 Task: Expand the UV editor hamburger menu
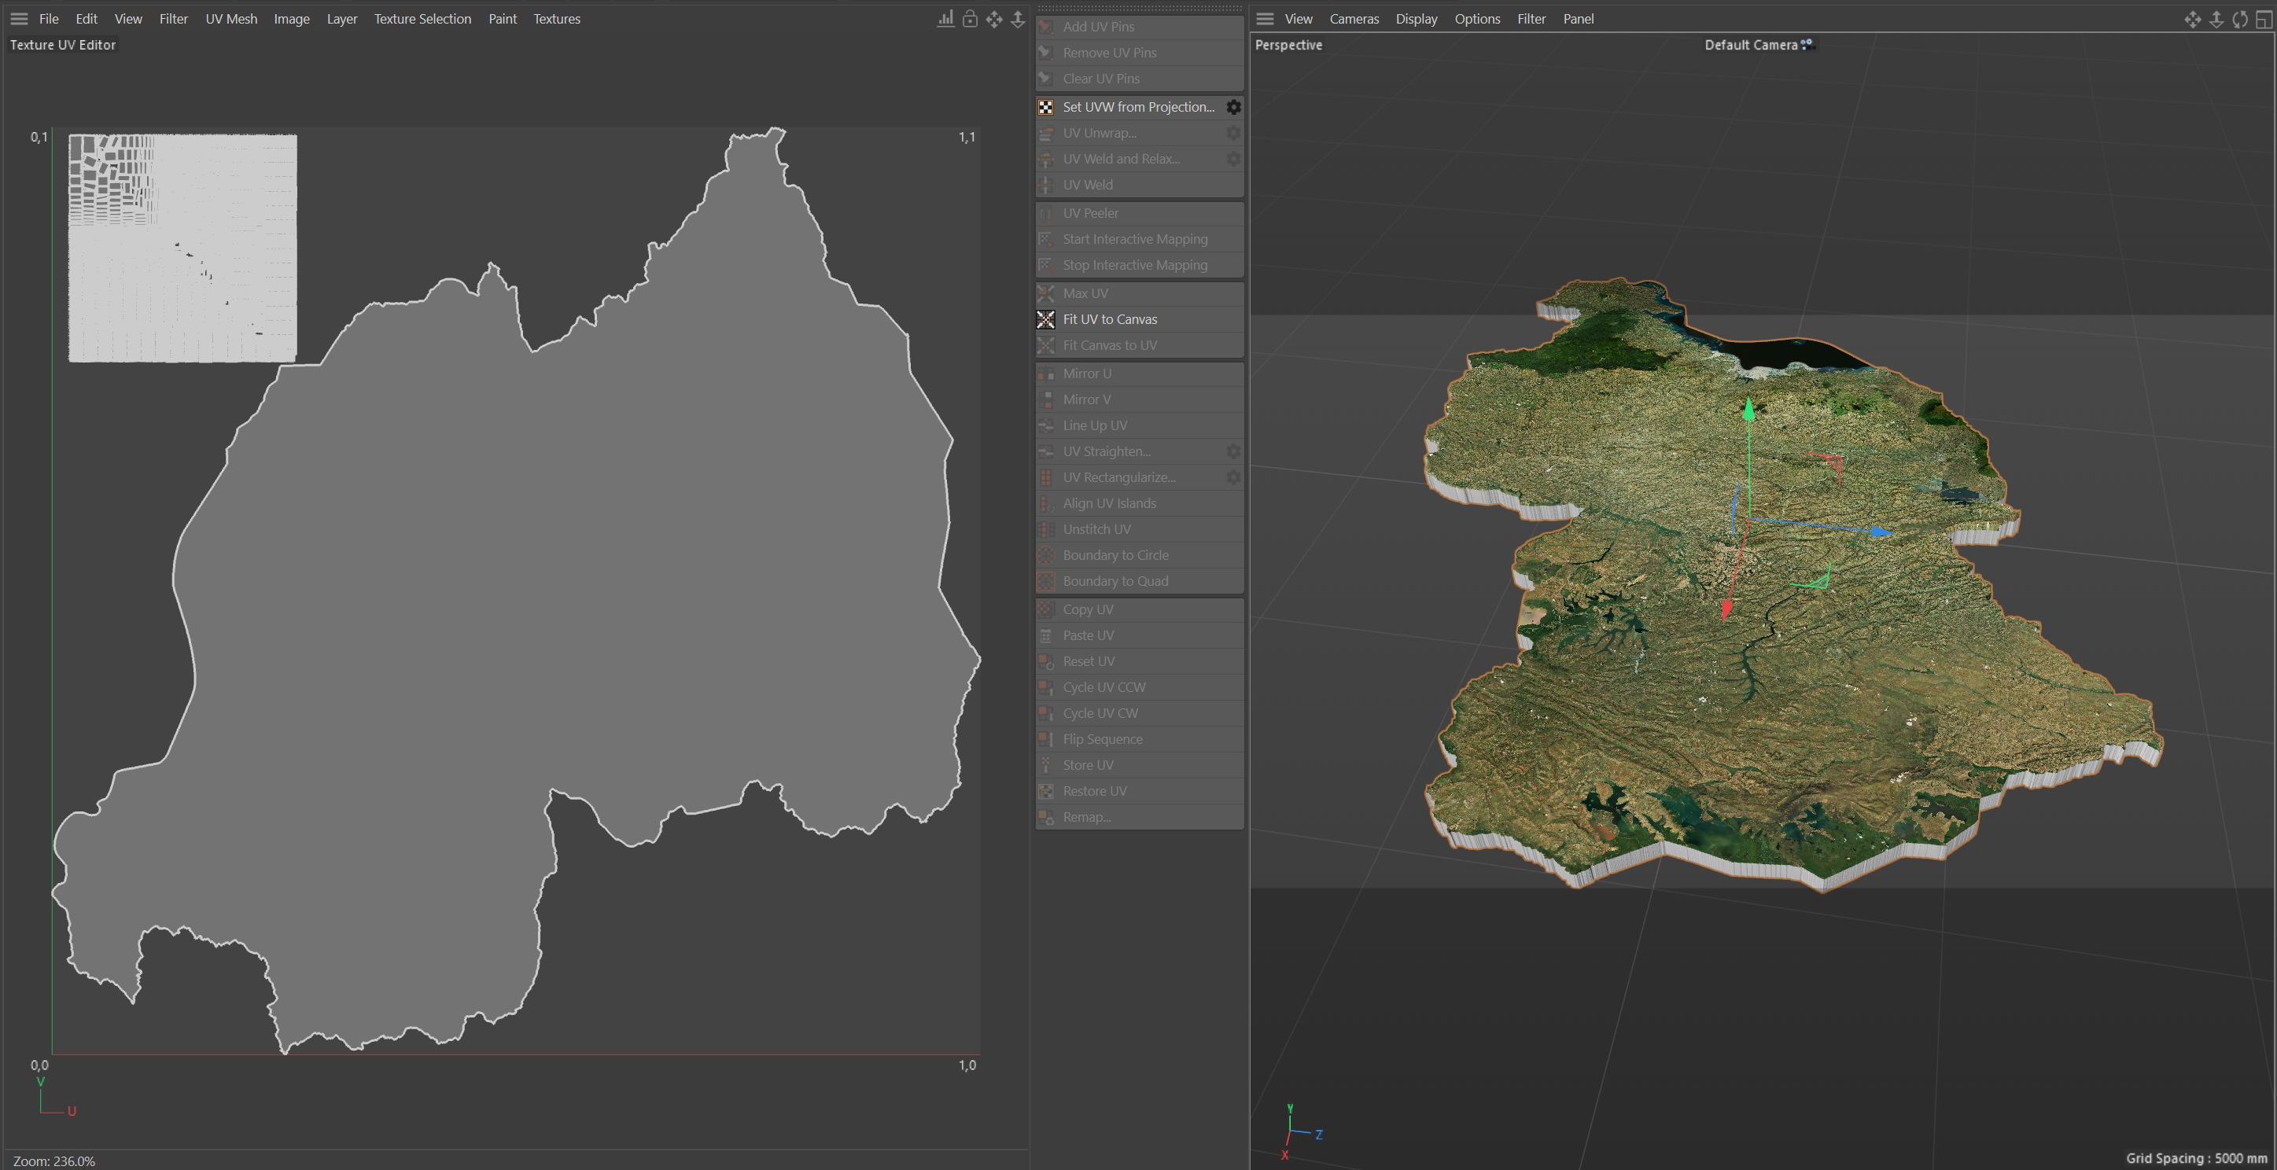(x=19, y=19)
